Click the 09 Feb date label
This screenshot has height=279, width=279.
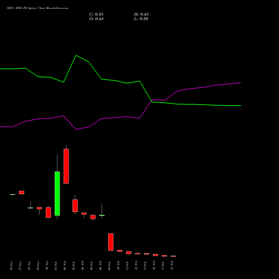pyautogui.click(x=109, y=266)
